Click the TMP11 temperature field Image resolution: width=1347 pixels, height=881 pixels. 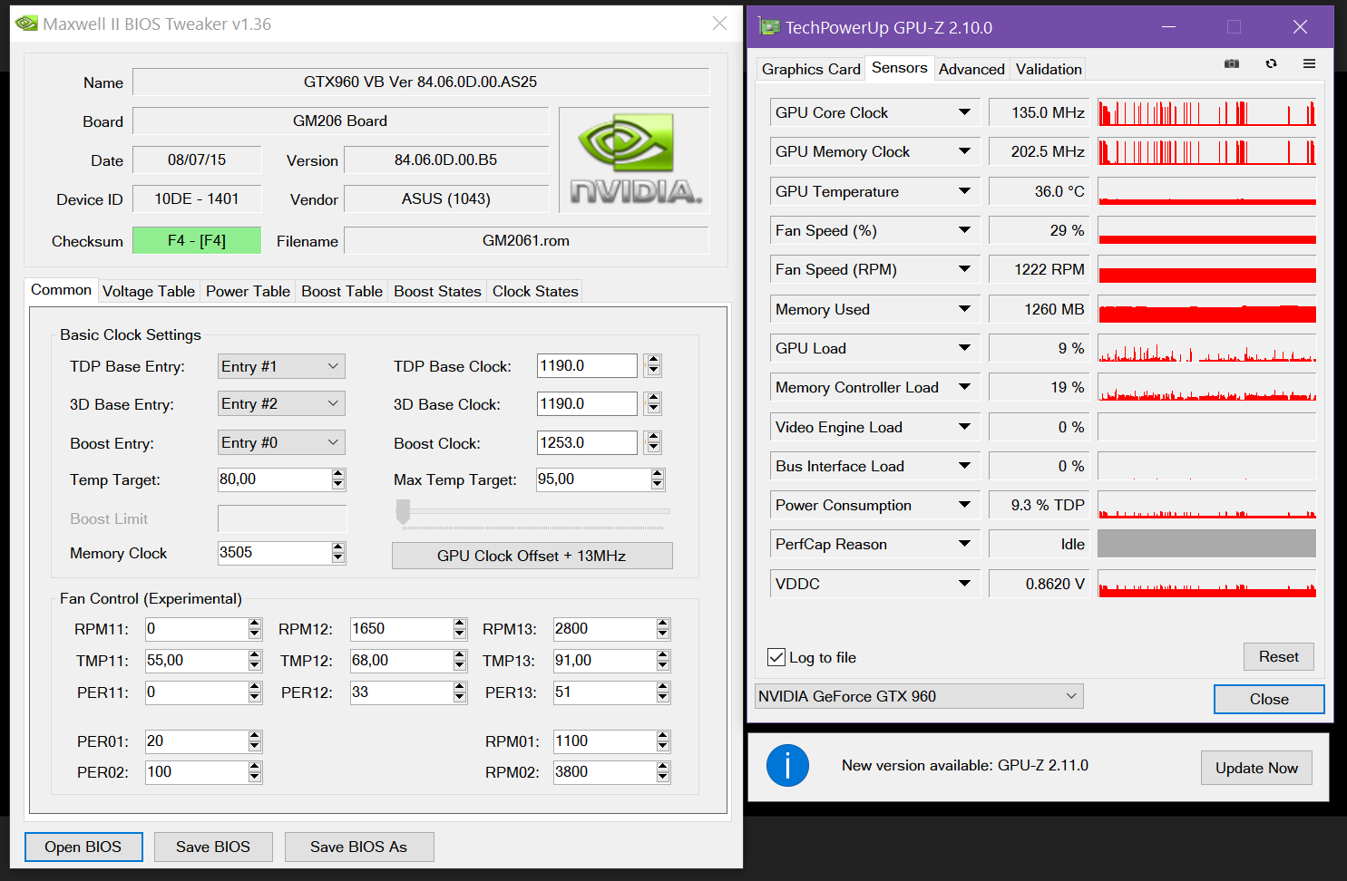pos(196,661)
